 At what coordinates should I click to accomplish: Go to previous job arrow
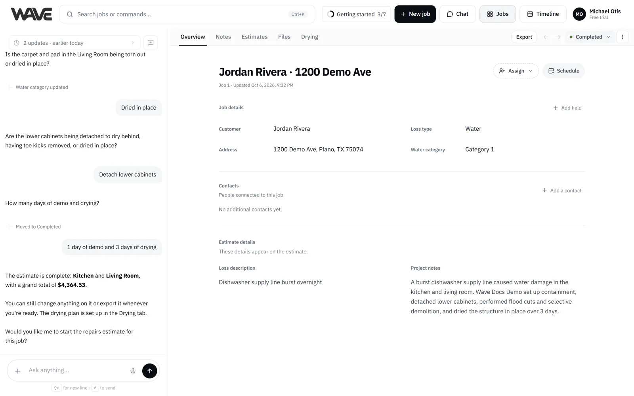tap(546, 37)
